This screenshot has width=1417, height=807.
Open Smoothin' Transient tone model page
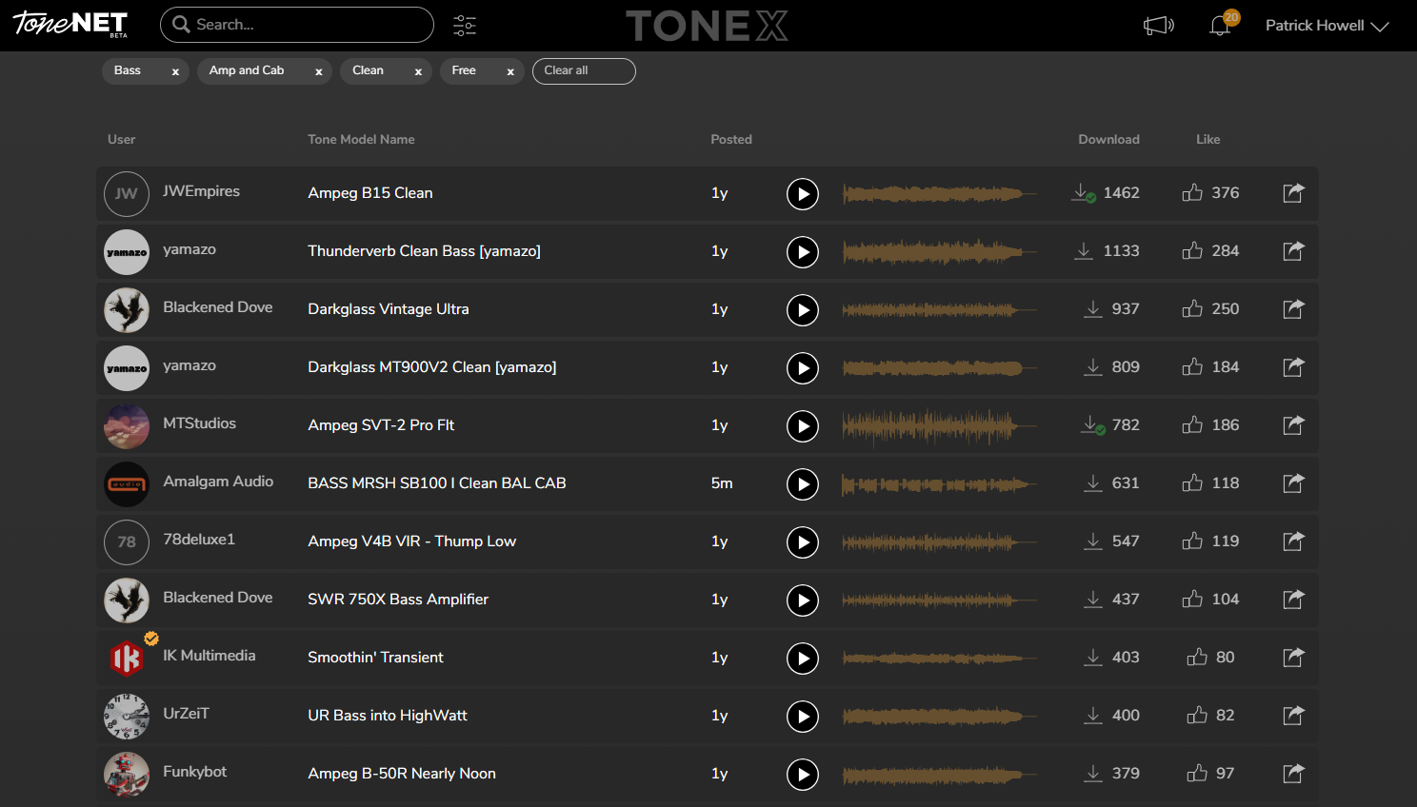pyautogui.click(x=375, y=658)
